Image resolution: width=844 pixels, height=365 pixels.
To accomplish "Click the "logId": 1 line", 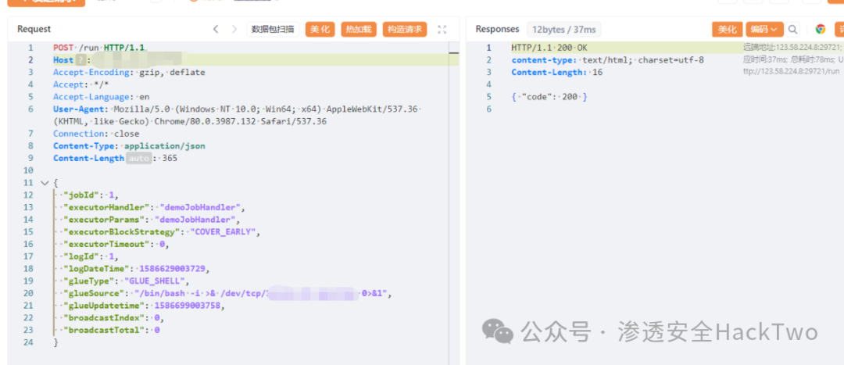I will pos(91,257).
